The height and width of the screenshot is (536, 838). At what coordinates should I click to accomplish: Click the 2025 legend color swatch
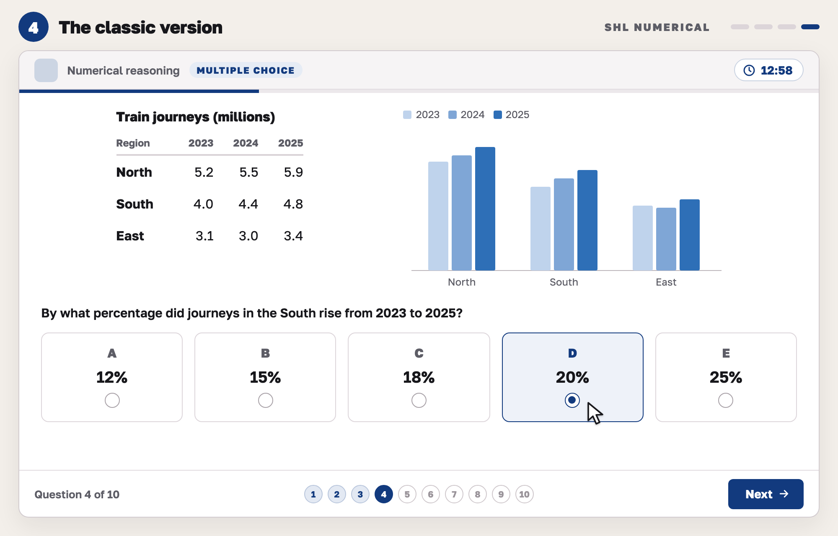pyautogui.click(x=497, y=115)
